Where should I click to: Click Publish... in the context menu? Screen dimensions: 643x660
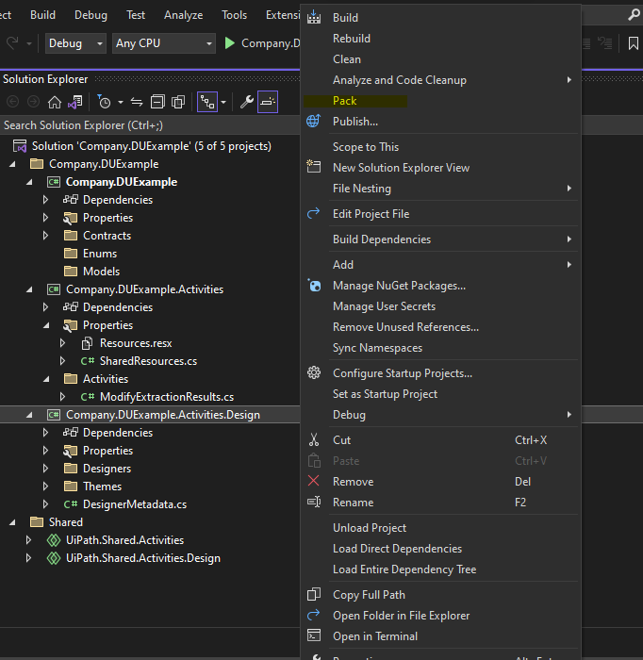pyautogui.click(x=440, y=122)
